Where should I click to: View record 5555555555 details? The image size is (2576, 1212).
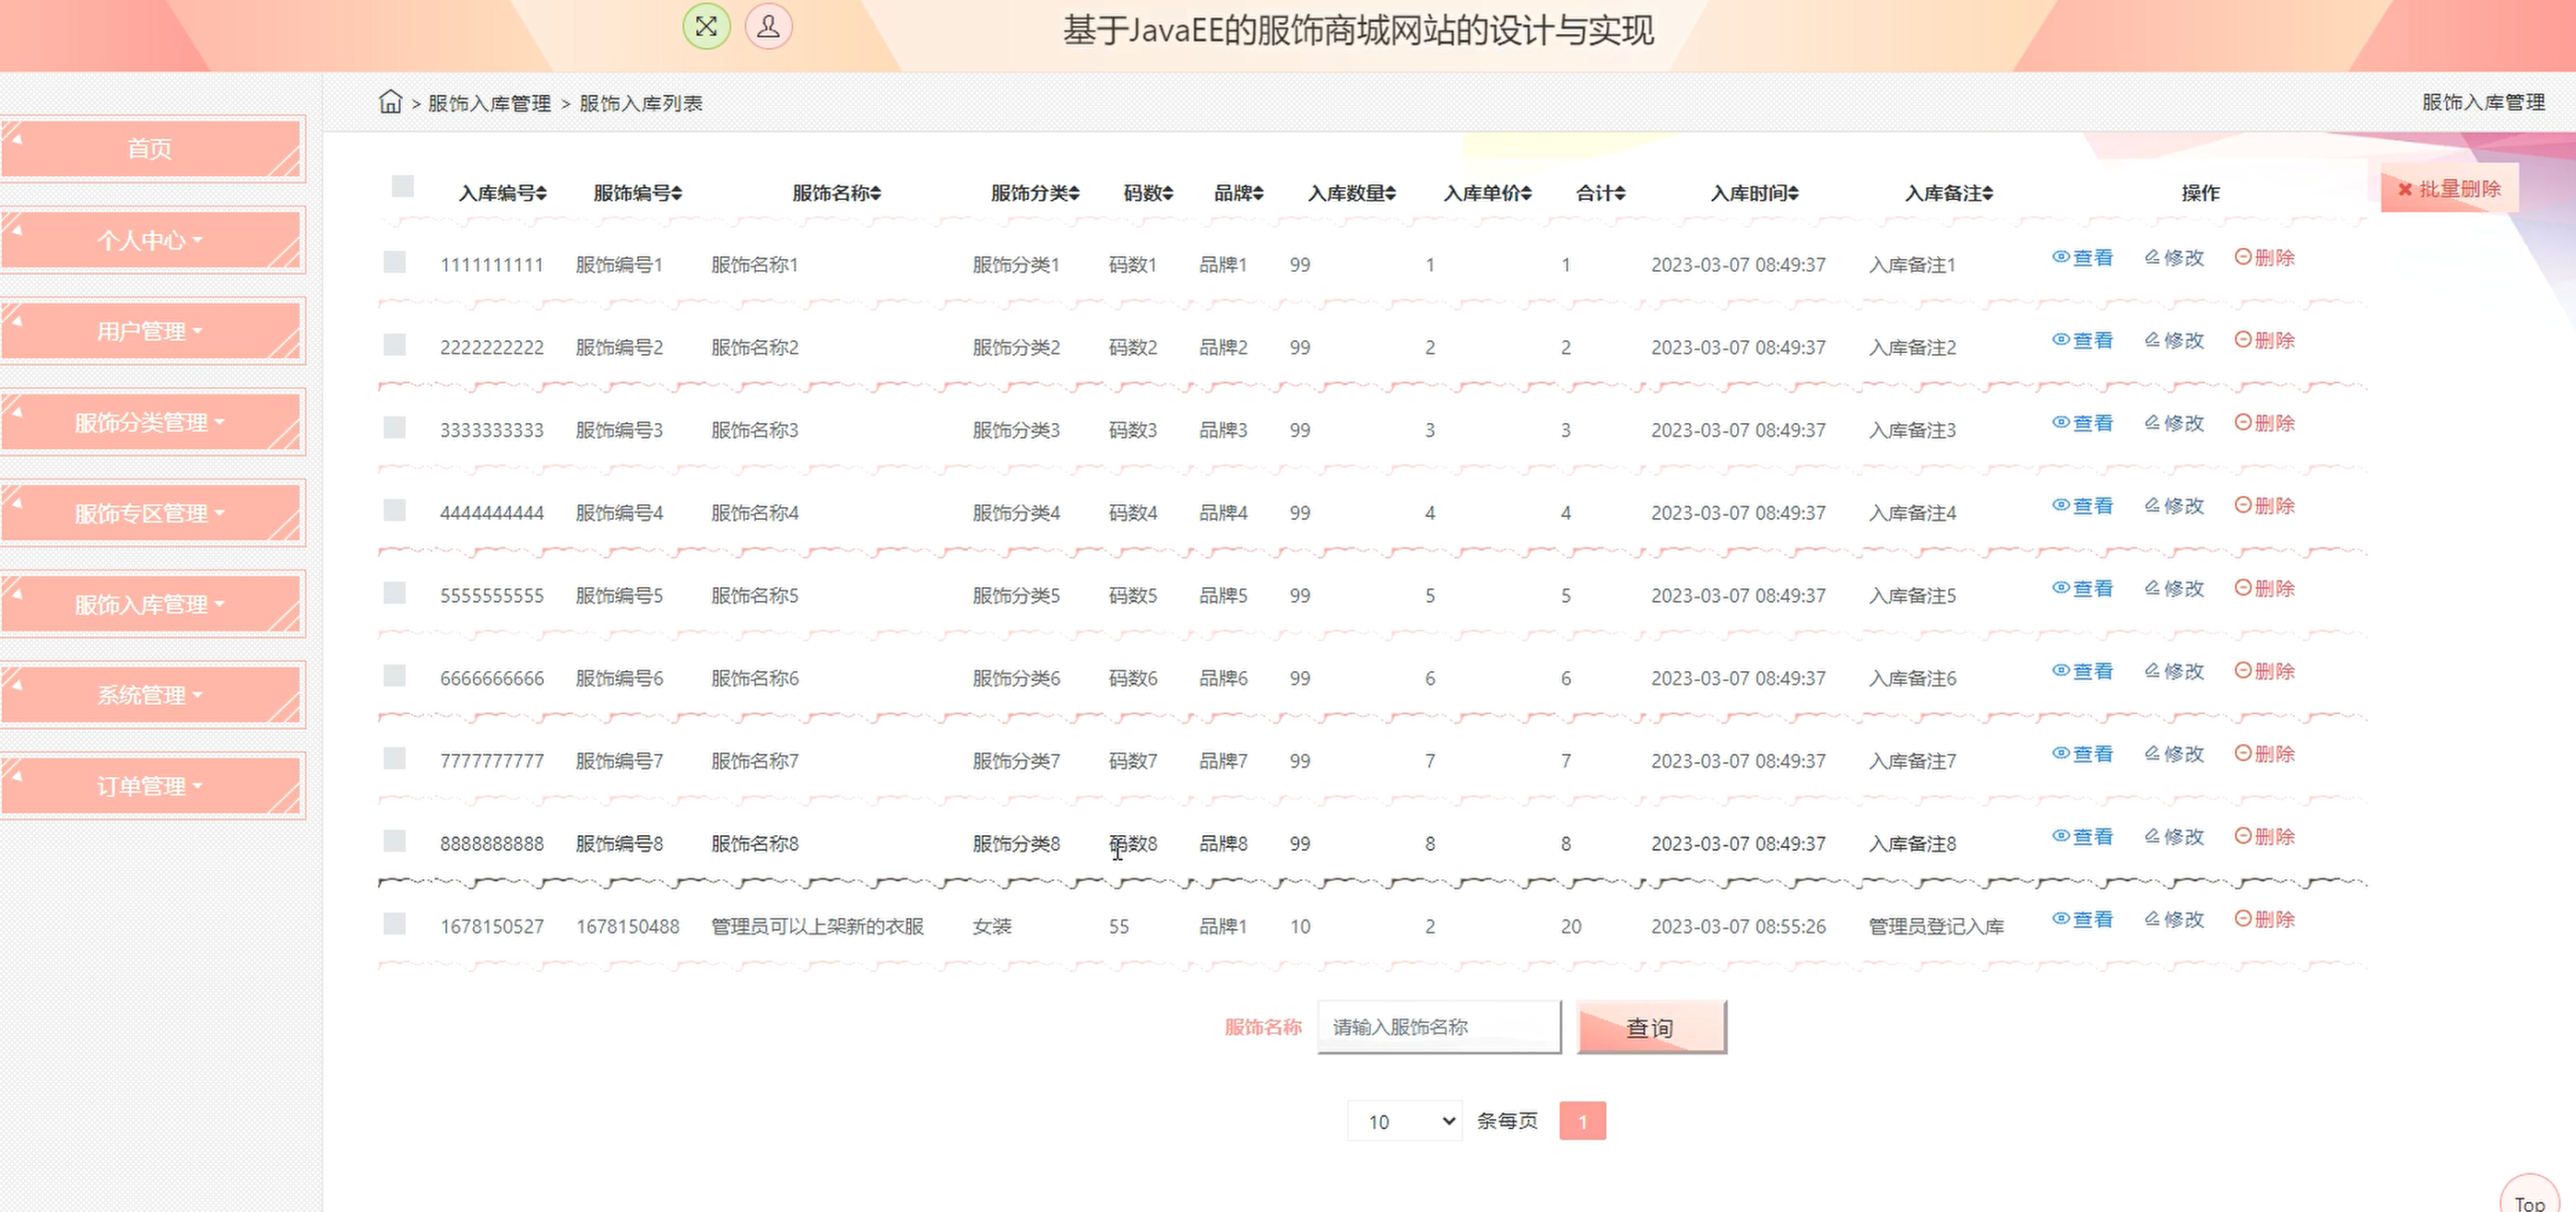(x=2083, y=589)
